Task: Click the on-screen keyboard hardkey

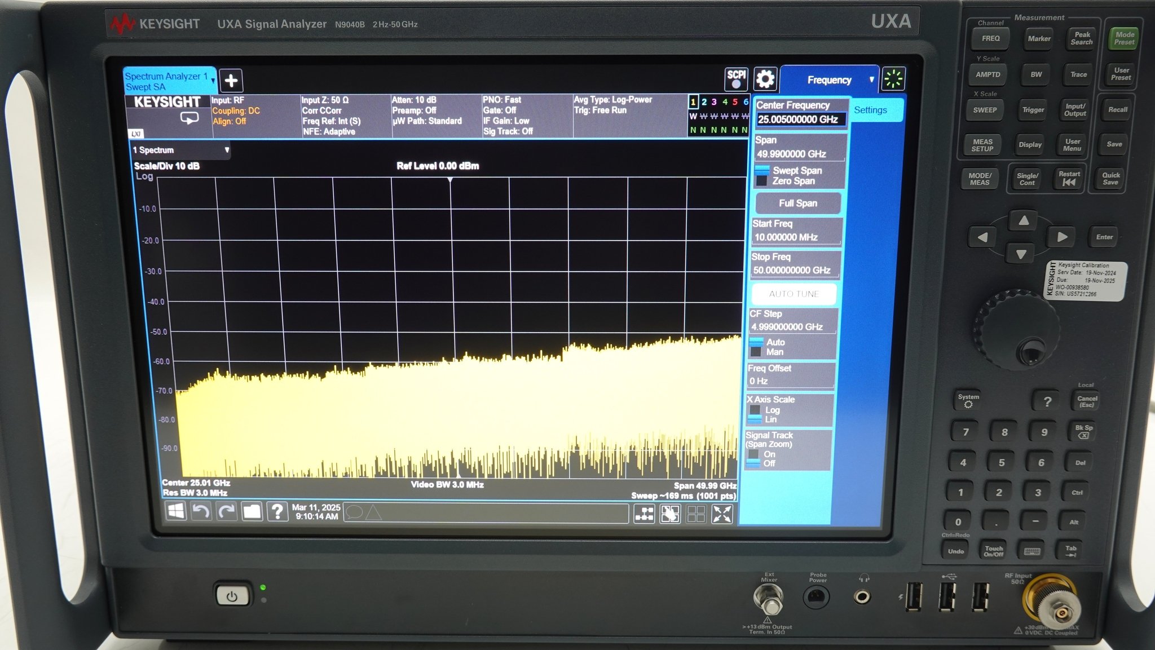Action: (x=1032, y=551)
